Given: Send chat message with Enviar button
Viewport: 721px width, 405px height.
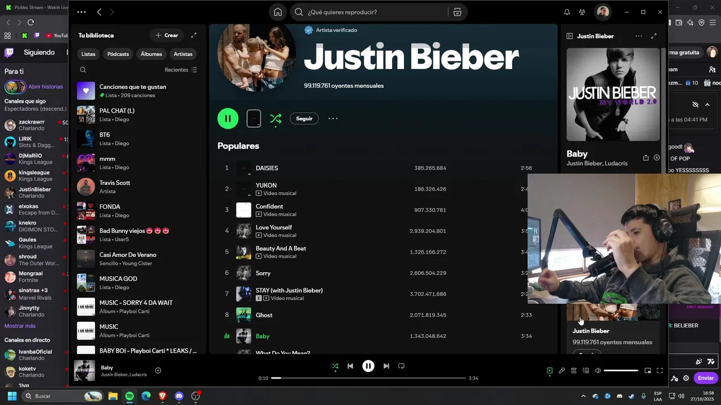Looking at the screenshot, I should [x=706, y=378].
